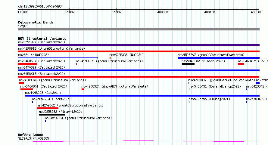Click tiny blue nsv4503037 variant marker
268x145 pixels.
pos(189,83)
